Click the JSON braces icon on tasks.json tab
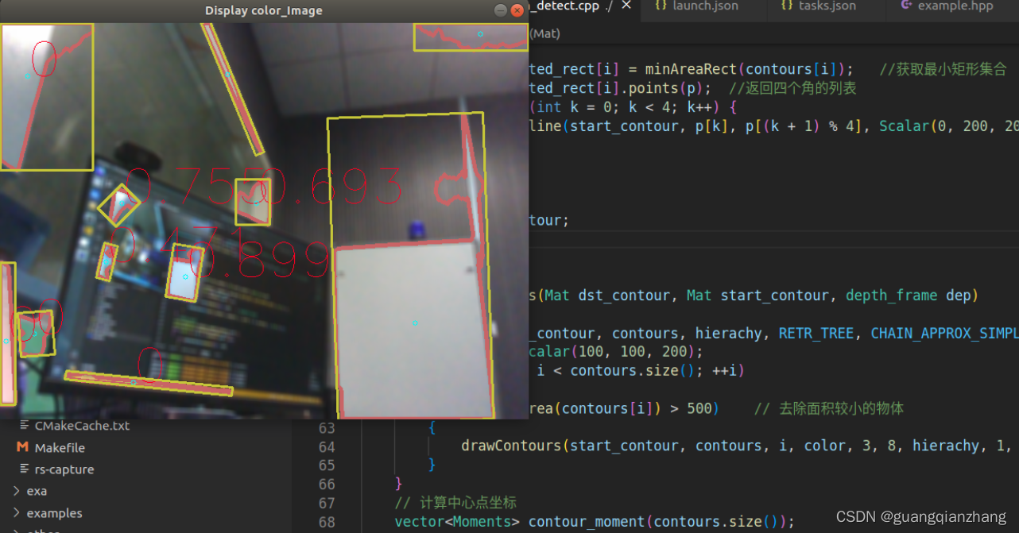1019x533 pixels. click(x=785, y=6)
